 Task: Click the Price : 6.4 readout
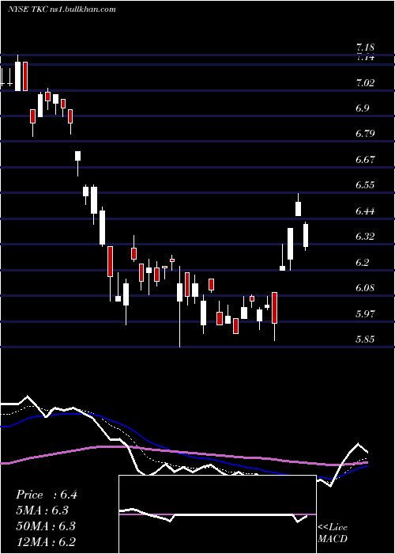pos(46,495)
